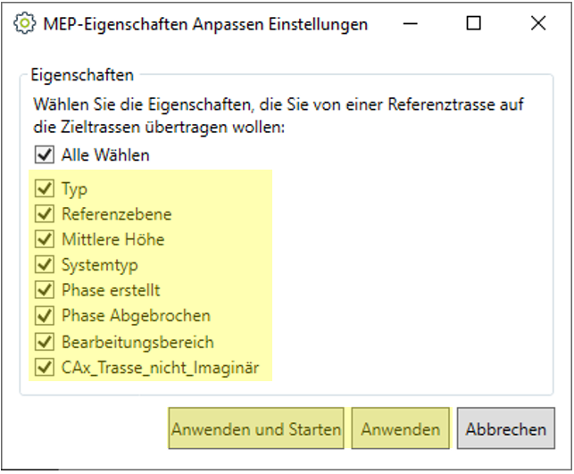Click the gear icon in the title bar
Screen dimensions: 574x474
click(24, 25)
